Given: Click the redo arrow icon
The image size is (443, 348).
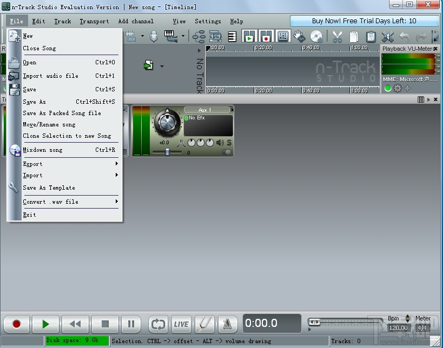Looking at the screenshot, I should tap(421, 37).
